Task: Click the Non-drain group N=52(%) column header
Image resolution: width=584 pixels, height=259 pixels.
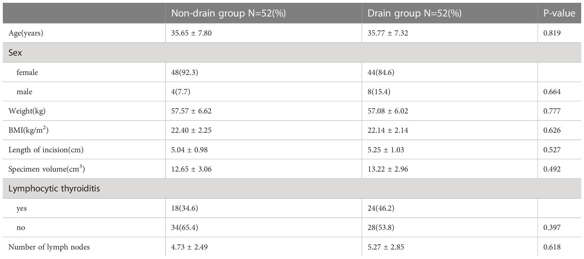Action: point(228,13)
